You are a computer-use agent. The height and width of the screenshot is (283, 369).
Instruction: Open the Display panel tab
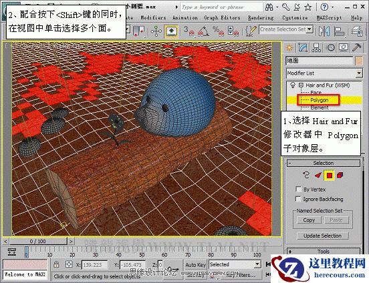coord(344,48)
